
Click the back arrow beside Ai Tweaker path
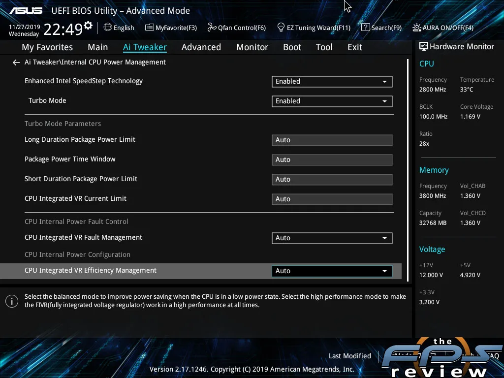point(16,63)
